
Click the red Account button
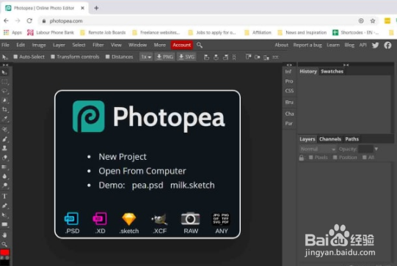[x=181, y=45]
